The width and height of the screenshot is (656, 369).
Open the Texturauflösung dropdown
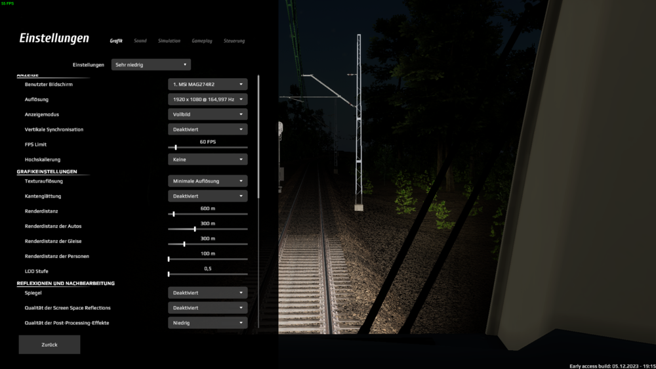click(x=207, y=181)
